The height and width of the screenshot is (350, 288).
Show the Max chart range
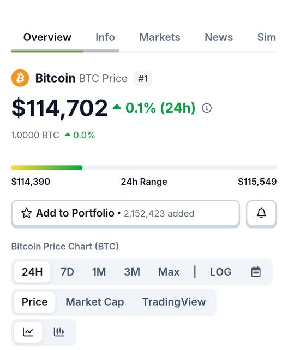(x=169, y=272)
